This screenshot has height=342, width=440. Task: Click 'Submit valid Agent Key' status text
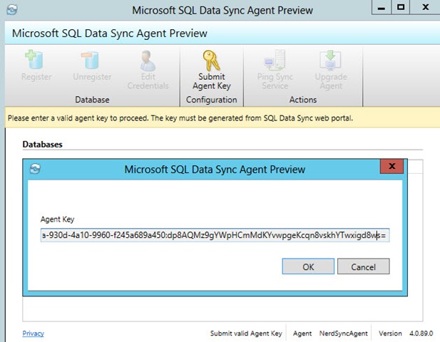[x=246, y=333]
